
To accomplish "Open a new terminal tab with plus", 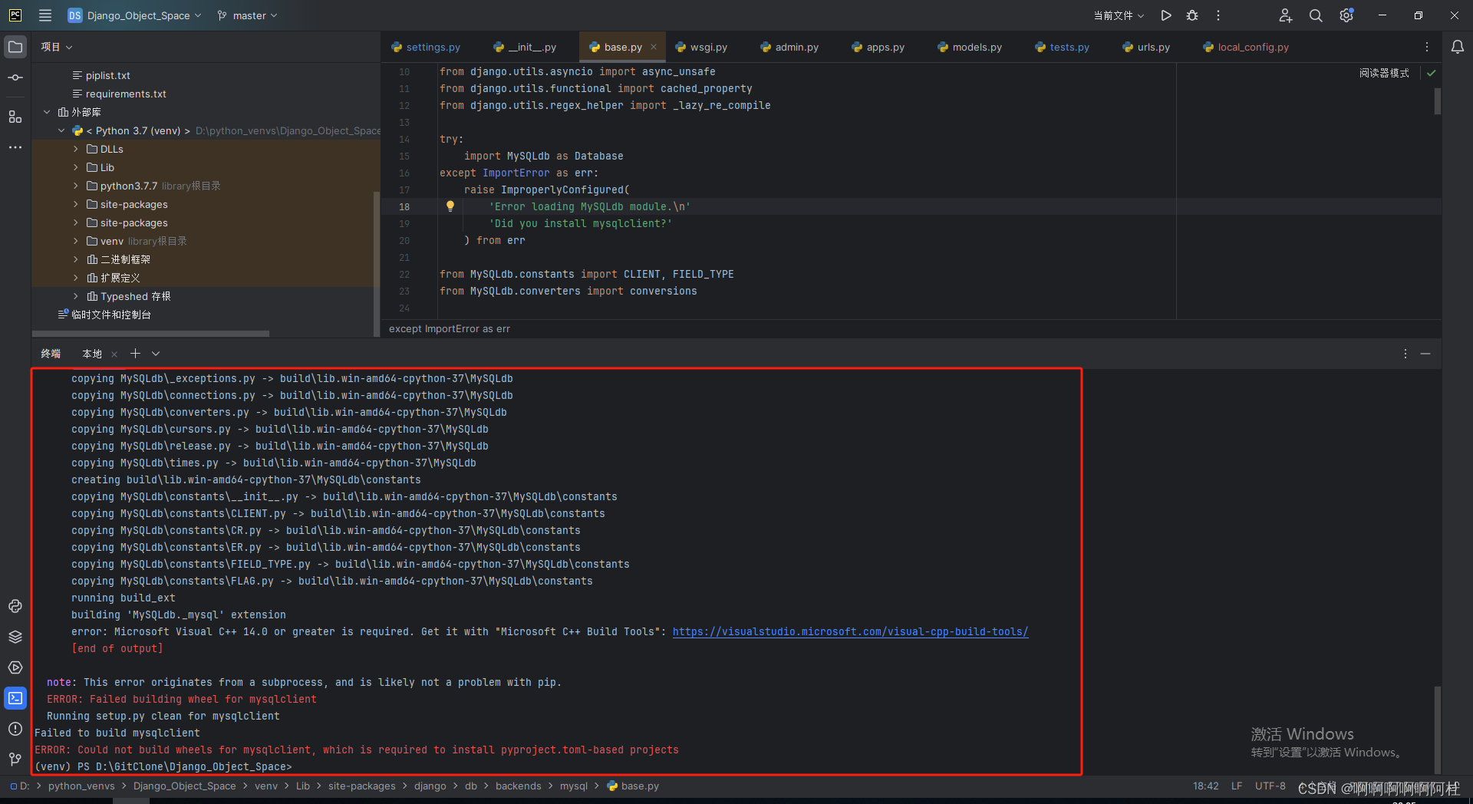I will 135,353.
